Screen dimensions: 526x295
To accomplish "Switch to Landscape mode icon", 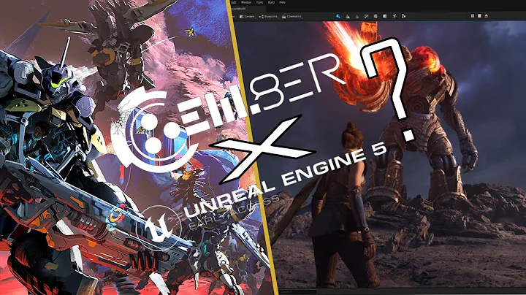I will pyautogui.click(x=348, y=16).
